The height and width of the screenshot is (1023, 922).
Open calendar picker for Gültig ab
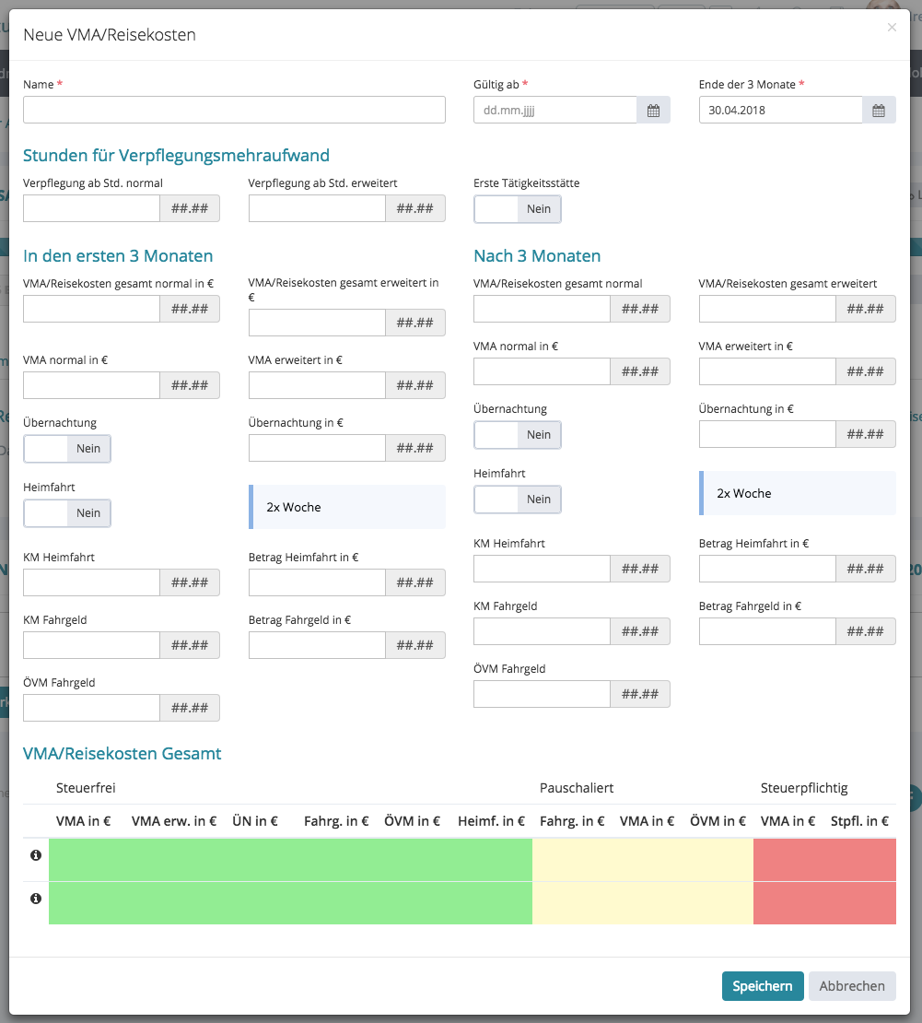tap(653, 111)
